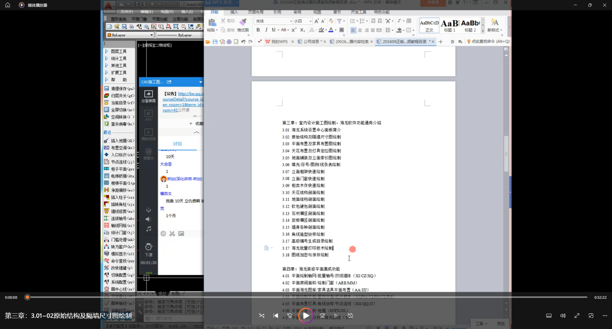Toggle repeat playback mode
This screenshot has height=329, width=612.
tap(350, 316)
